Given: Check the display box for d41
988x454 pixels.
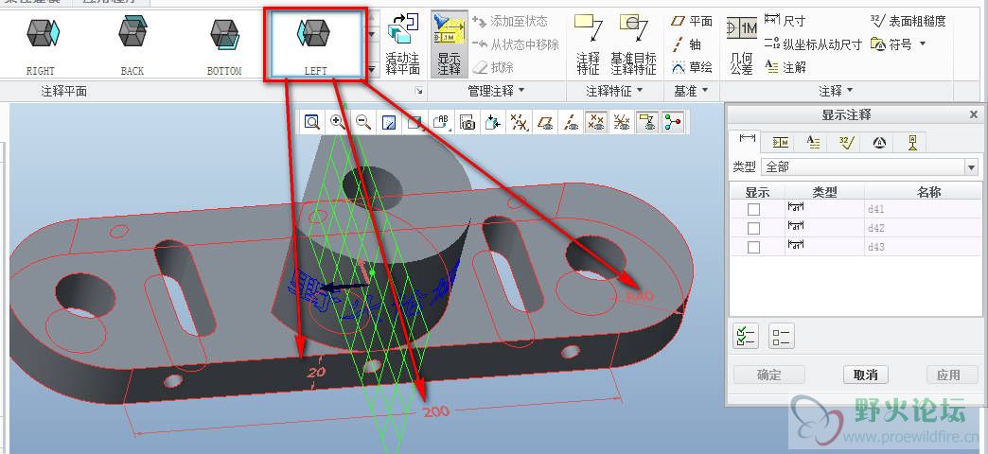Looking at the screenshot, I should [x=753, y=209].
